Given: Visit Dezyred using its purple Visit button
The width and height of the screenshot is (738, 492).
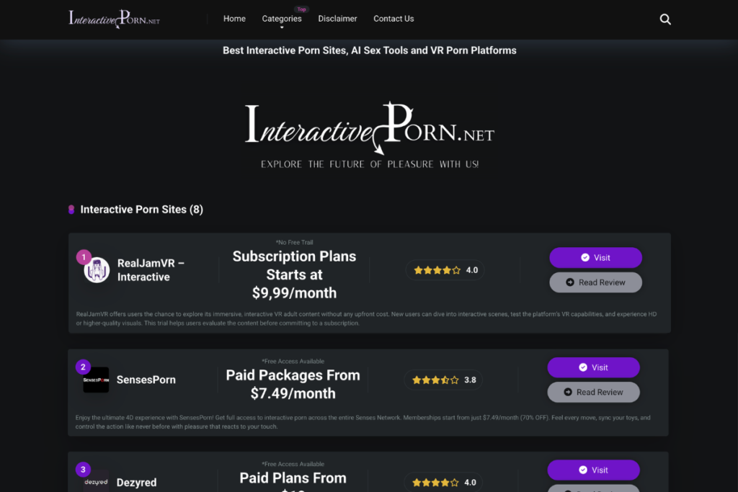Looking at the screenshot, I should [593, 470].
